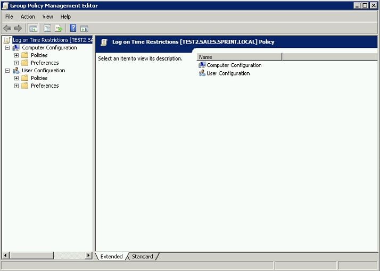Select Computer Configuration label in tree
Screen dimensions: 380x271
click(49, 48)
